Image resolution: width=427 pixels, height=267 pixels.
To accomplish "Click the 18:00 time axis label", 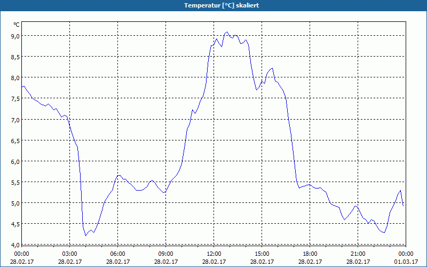I will point(310,254).
